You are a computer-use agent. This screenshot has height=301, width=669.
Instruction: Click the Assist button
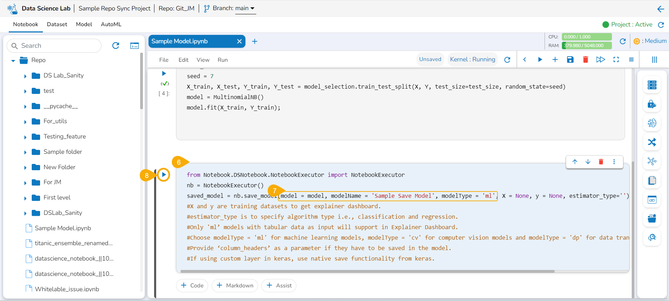pyautogui.click(x=279, y=285)
